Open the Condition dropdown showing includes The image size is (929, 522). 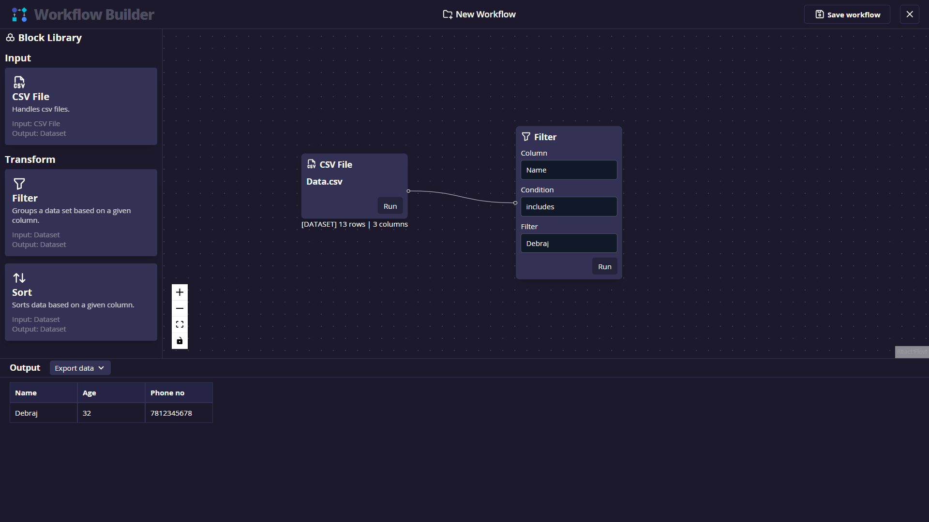click(569, 207)
